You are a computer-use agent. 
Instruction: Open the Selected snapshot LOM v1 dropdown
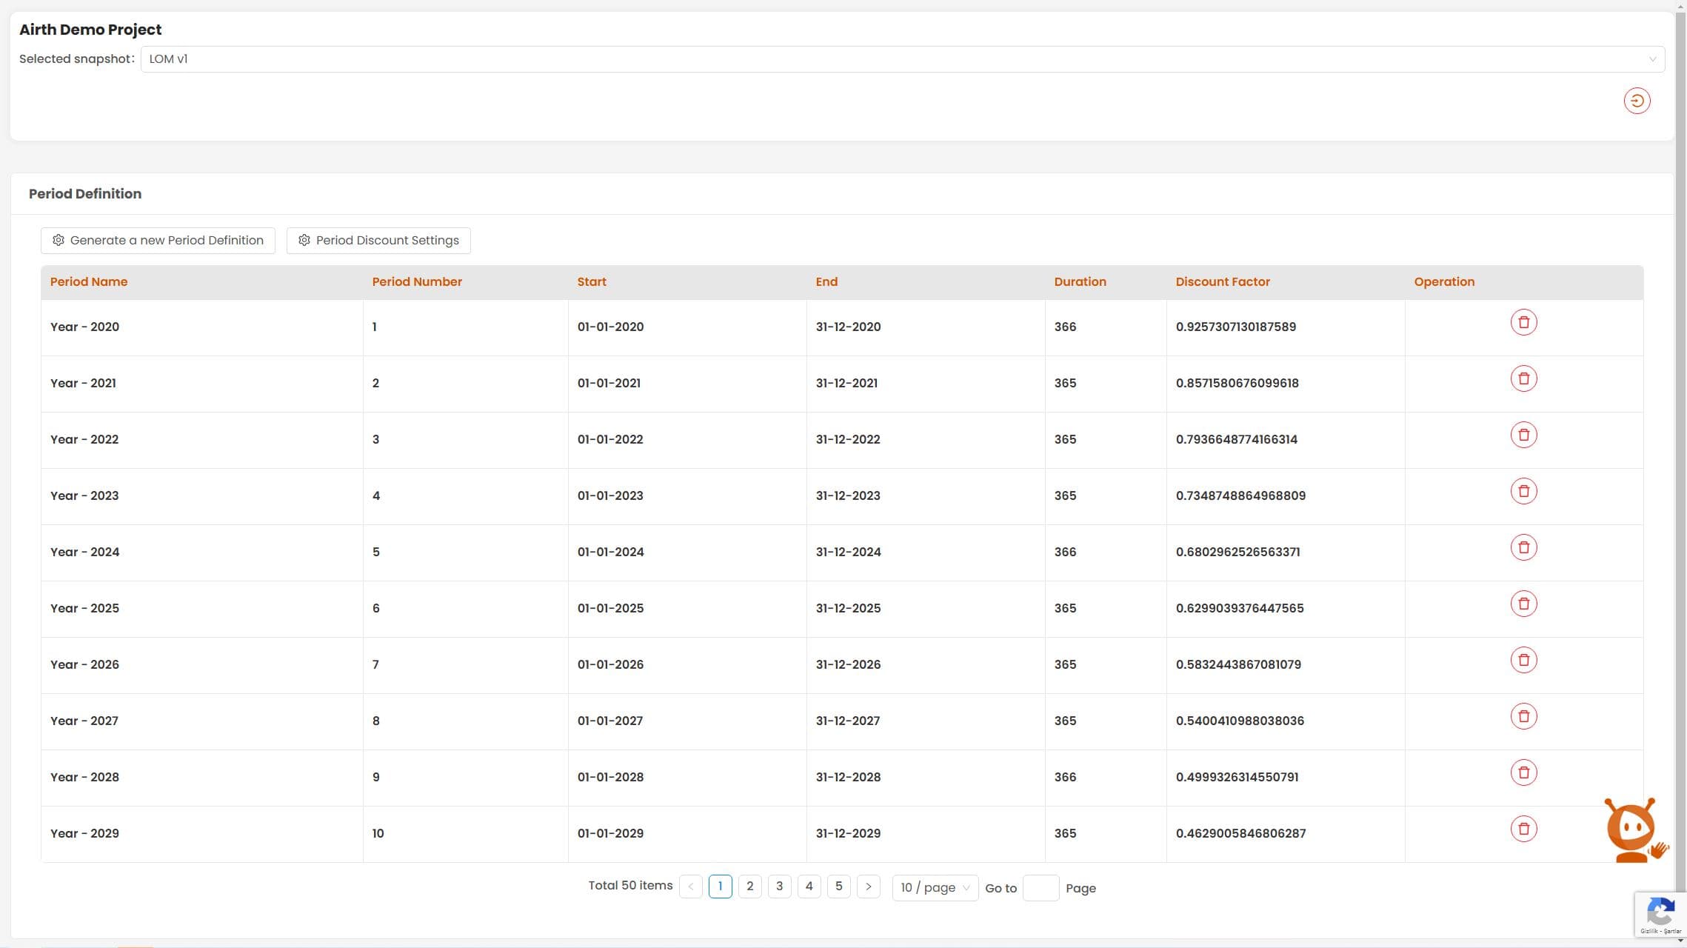coord(902,59)
